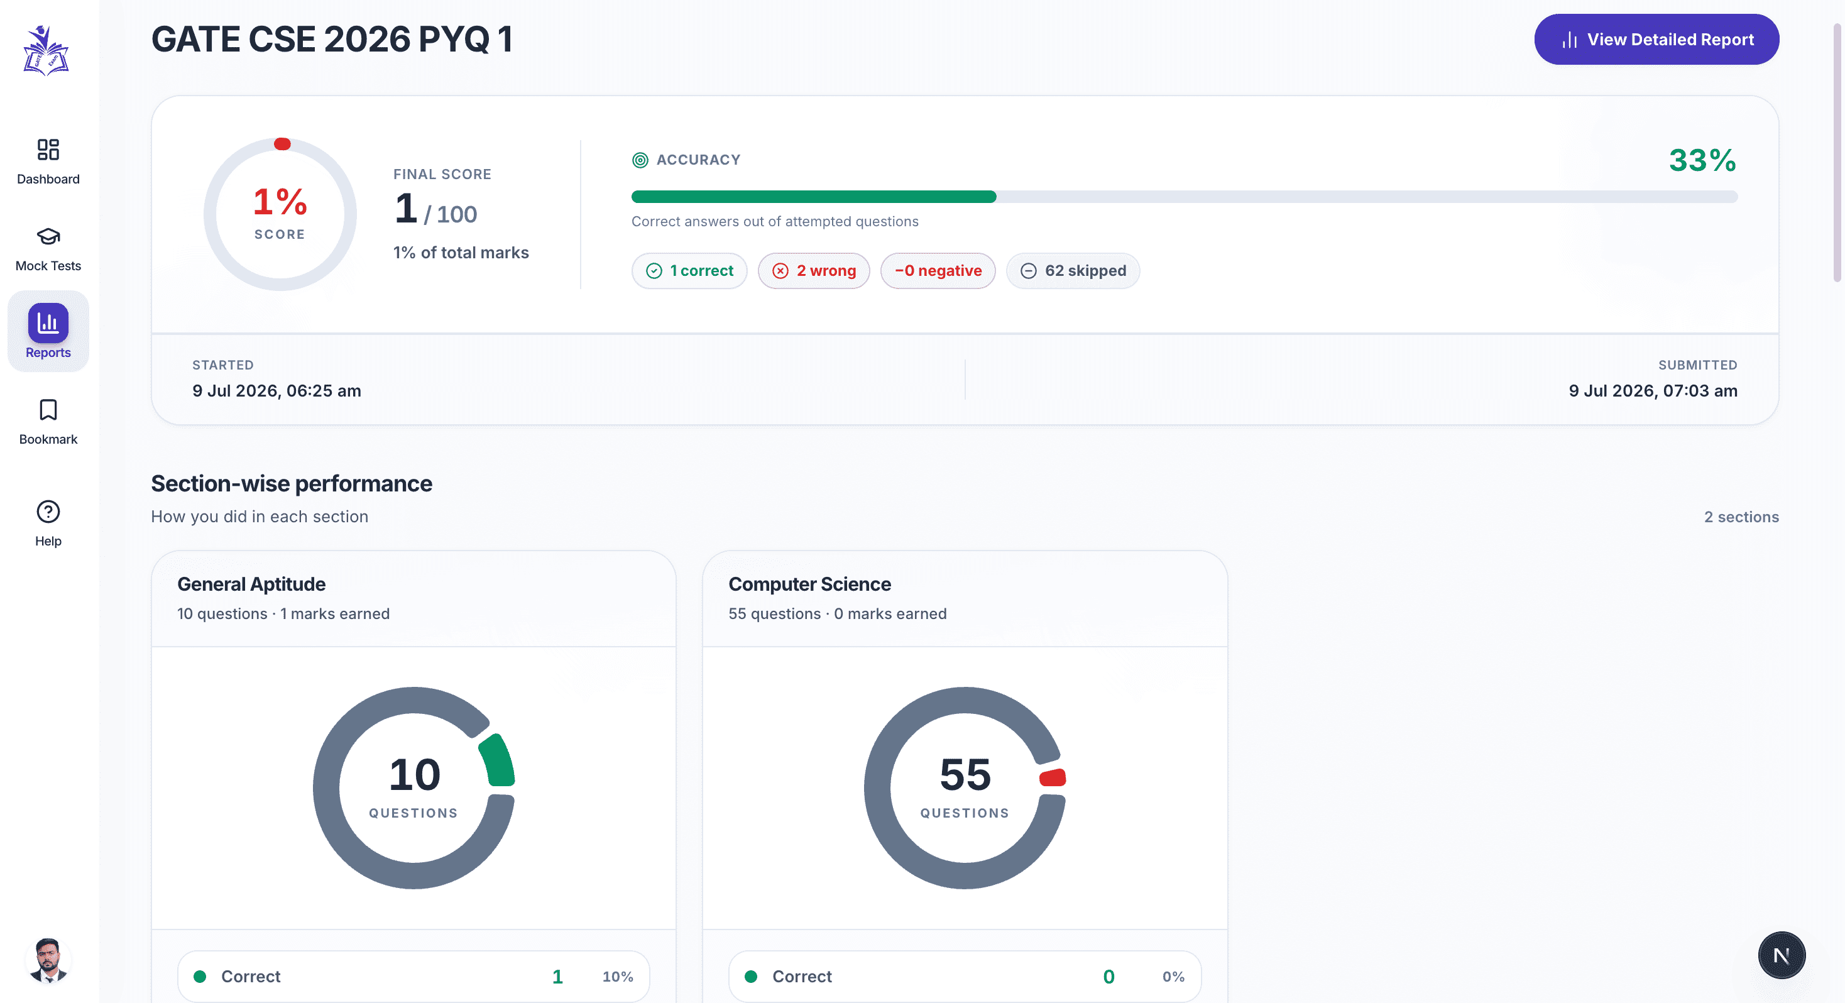The width and height of the screenshot is (1845, 1003).
Task: Open the Bookmark icon in sidebar
Action: 48,410
